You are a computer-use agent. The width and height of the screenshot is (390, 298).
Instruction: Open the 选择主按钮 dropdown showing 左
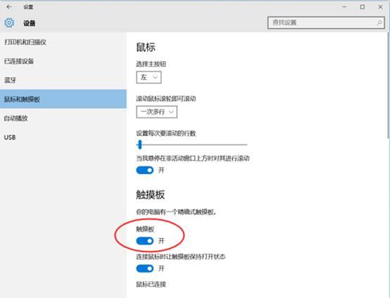coord(149,77)
